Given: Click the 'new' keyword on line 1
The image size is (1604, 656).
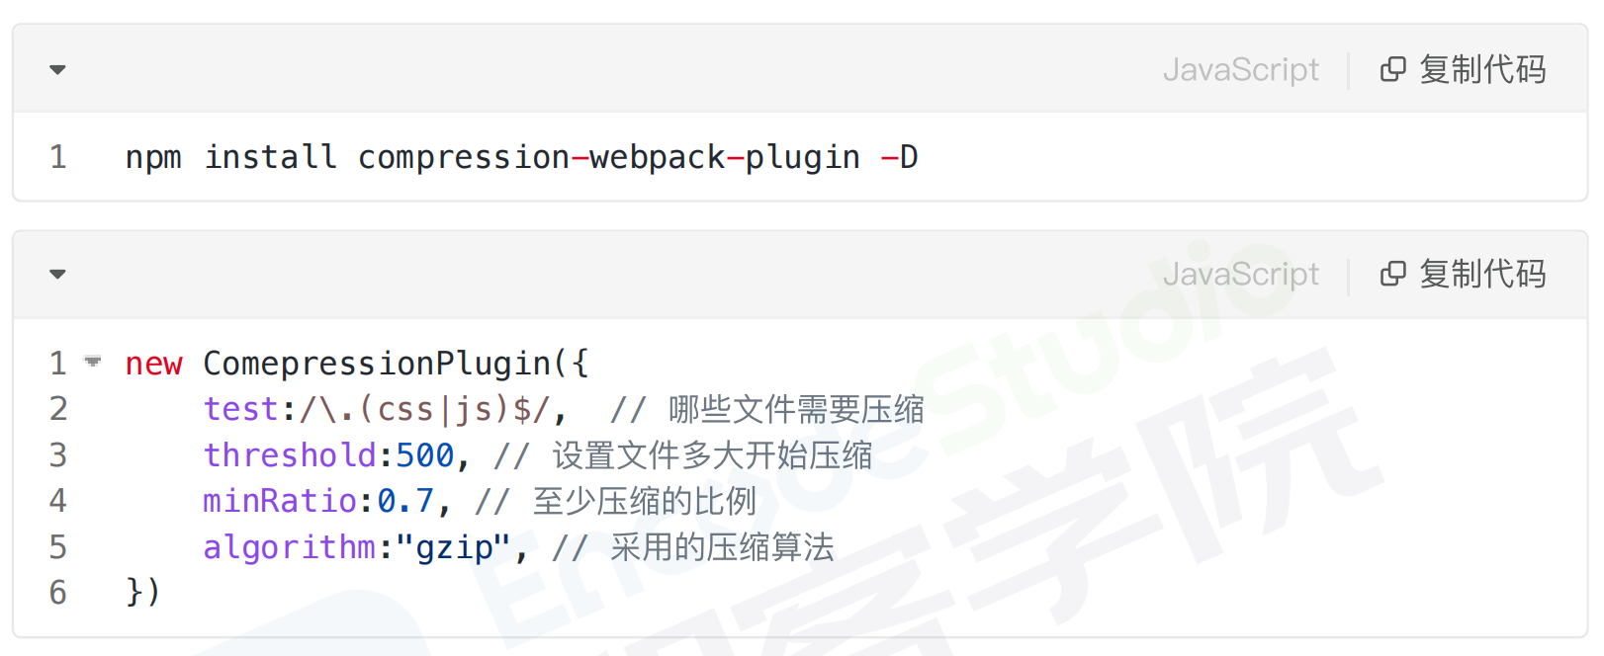Looking at the screenshot, I should (x=153, y=364).
